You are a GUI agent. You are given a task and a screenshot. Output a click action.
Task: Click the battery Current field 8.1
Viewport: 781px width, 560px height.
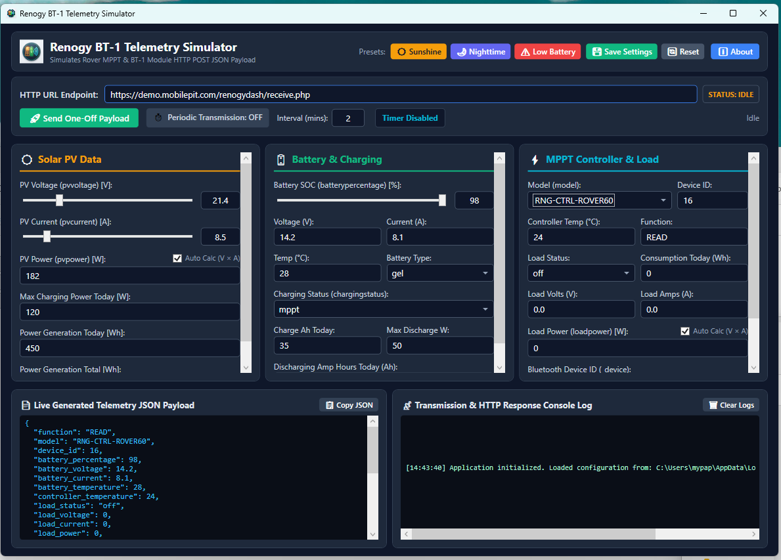[440, 238]
